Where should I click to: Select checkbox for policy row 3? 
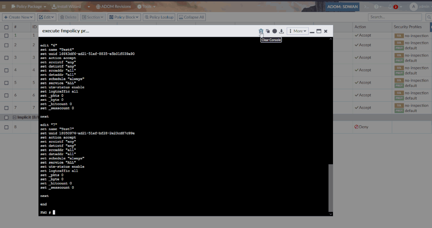point(6,58)
